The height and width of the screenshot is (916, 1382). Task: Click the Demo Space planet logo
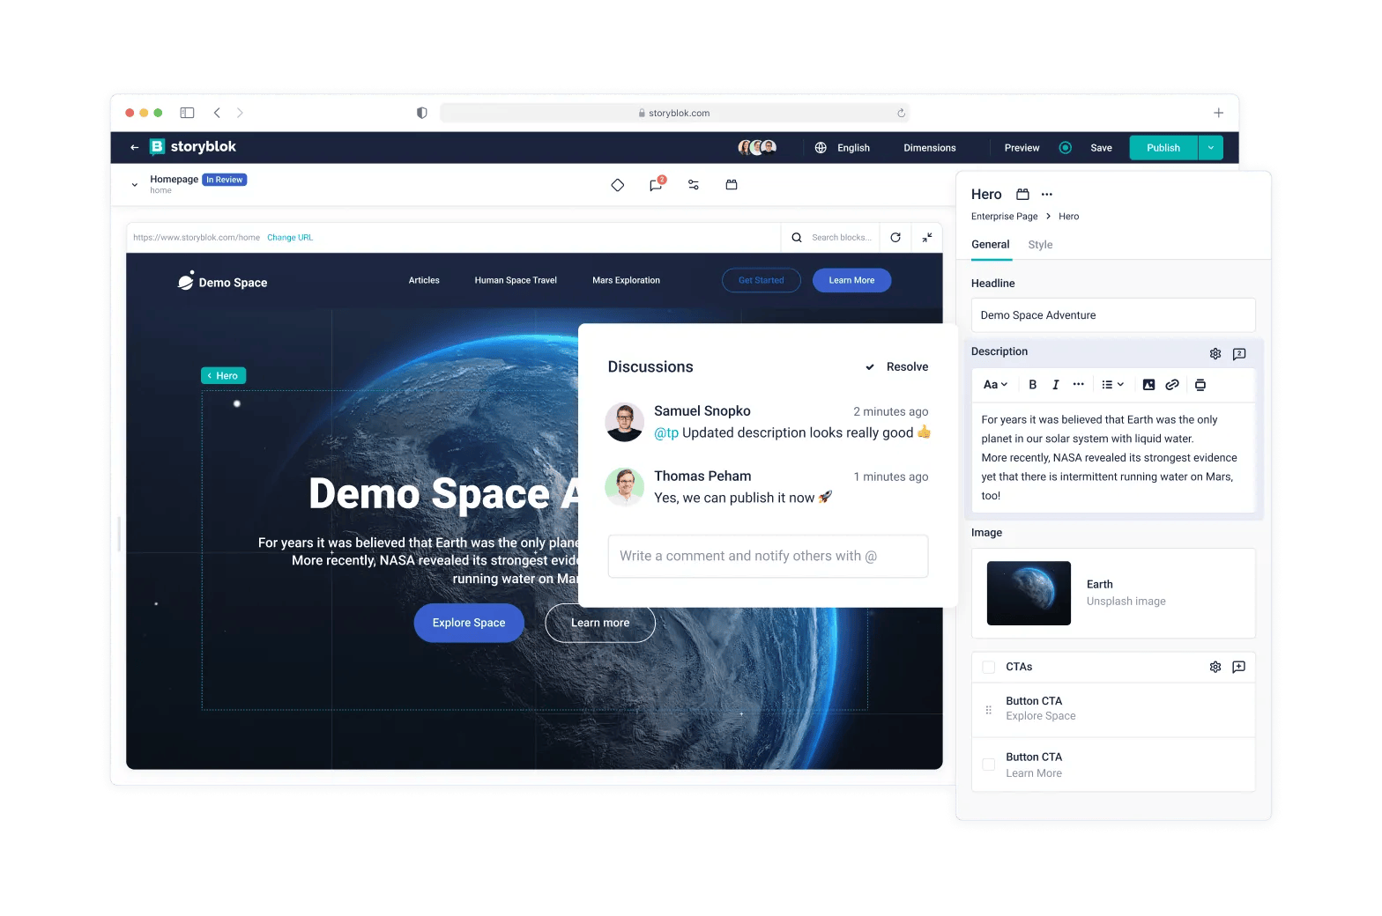(186, 281)
